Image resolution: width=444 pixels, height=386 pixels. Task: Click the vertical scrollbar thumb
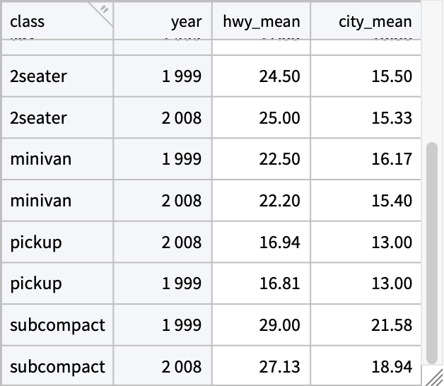coord(432,251)
